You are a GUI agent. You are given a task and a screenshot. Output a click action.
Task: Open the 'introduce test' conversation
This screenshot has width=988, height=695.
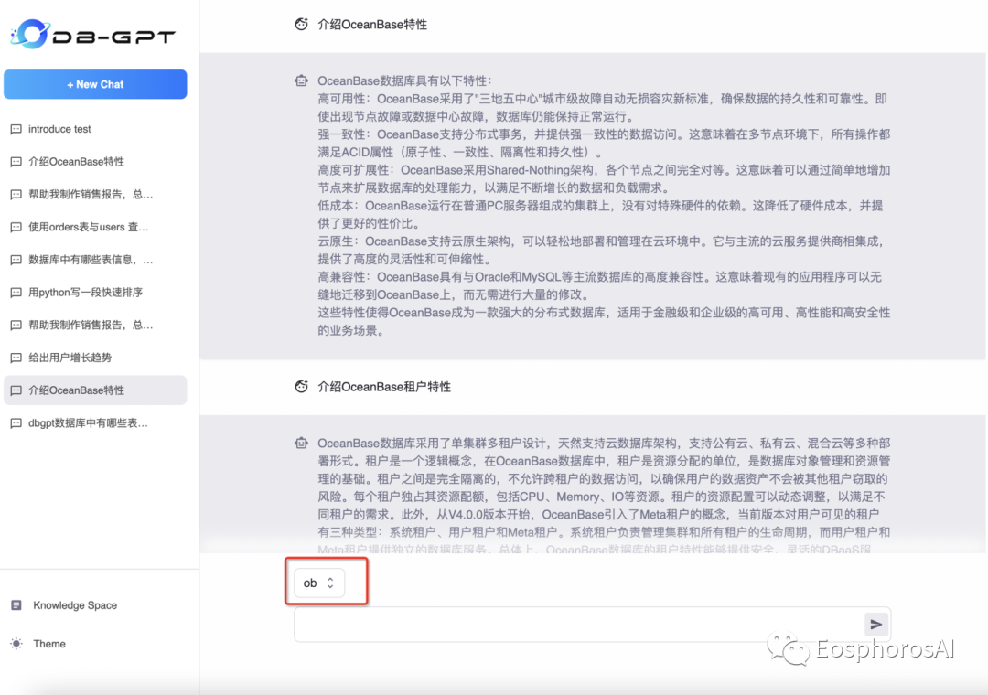(x=95, y=129)
